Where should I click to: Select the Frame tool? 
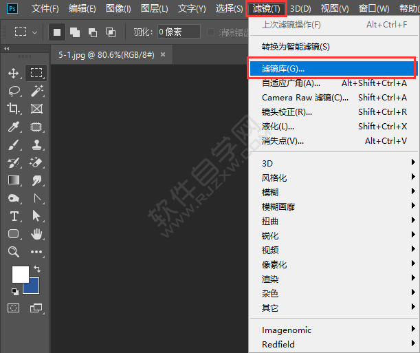pos(36,109)
